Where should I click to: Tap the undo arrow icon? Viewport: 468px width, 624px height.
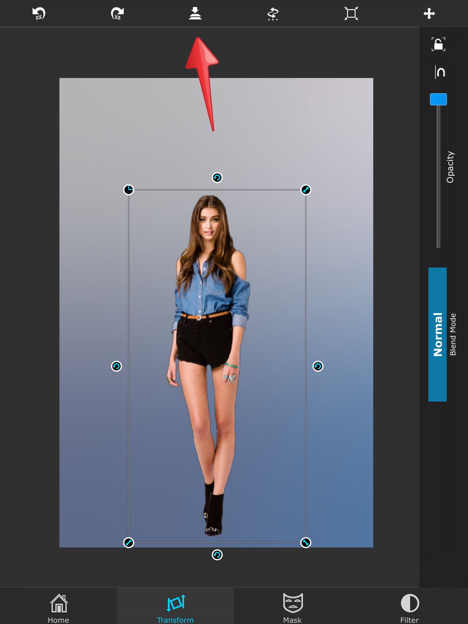coord(39,14)
